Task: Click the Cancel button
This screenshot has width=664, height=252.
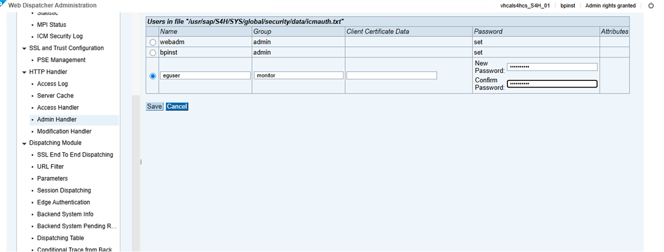Action: click(177, 106)
